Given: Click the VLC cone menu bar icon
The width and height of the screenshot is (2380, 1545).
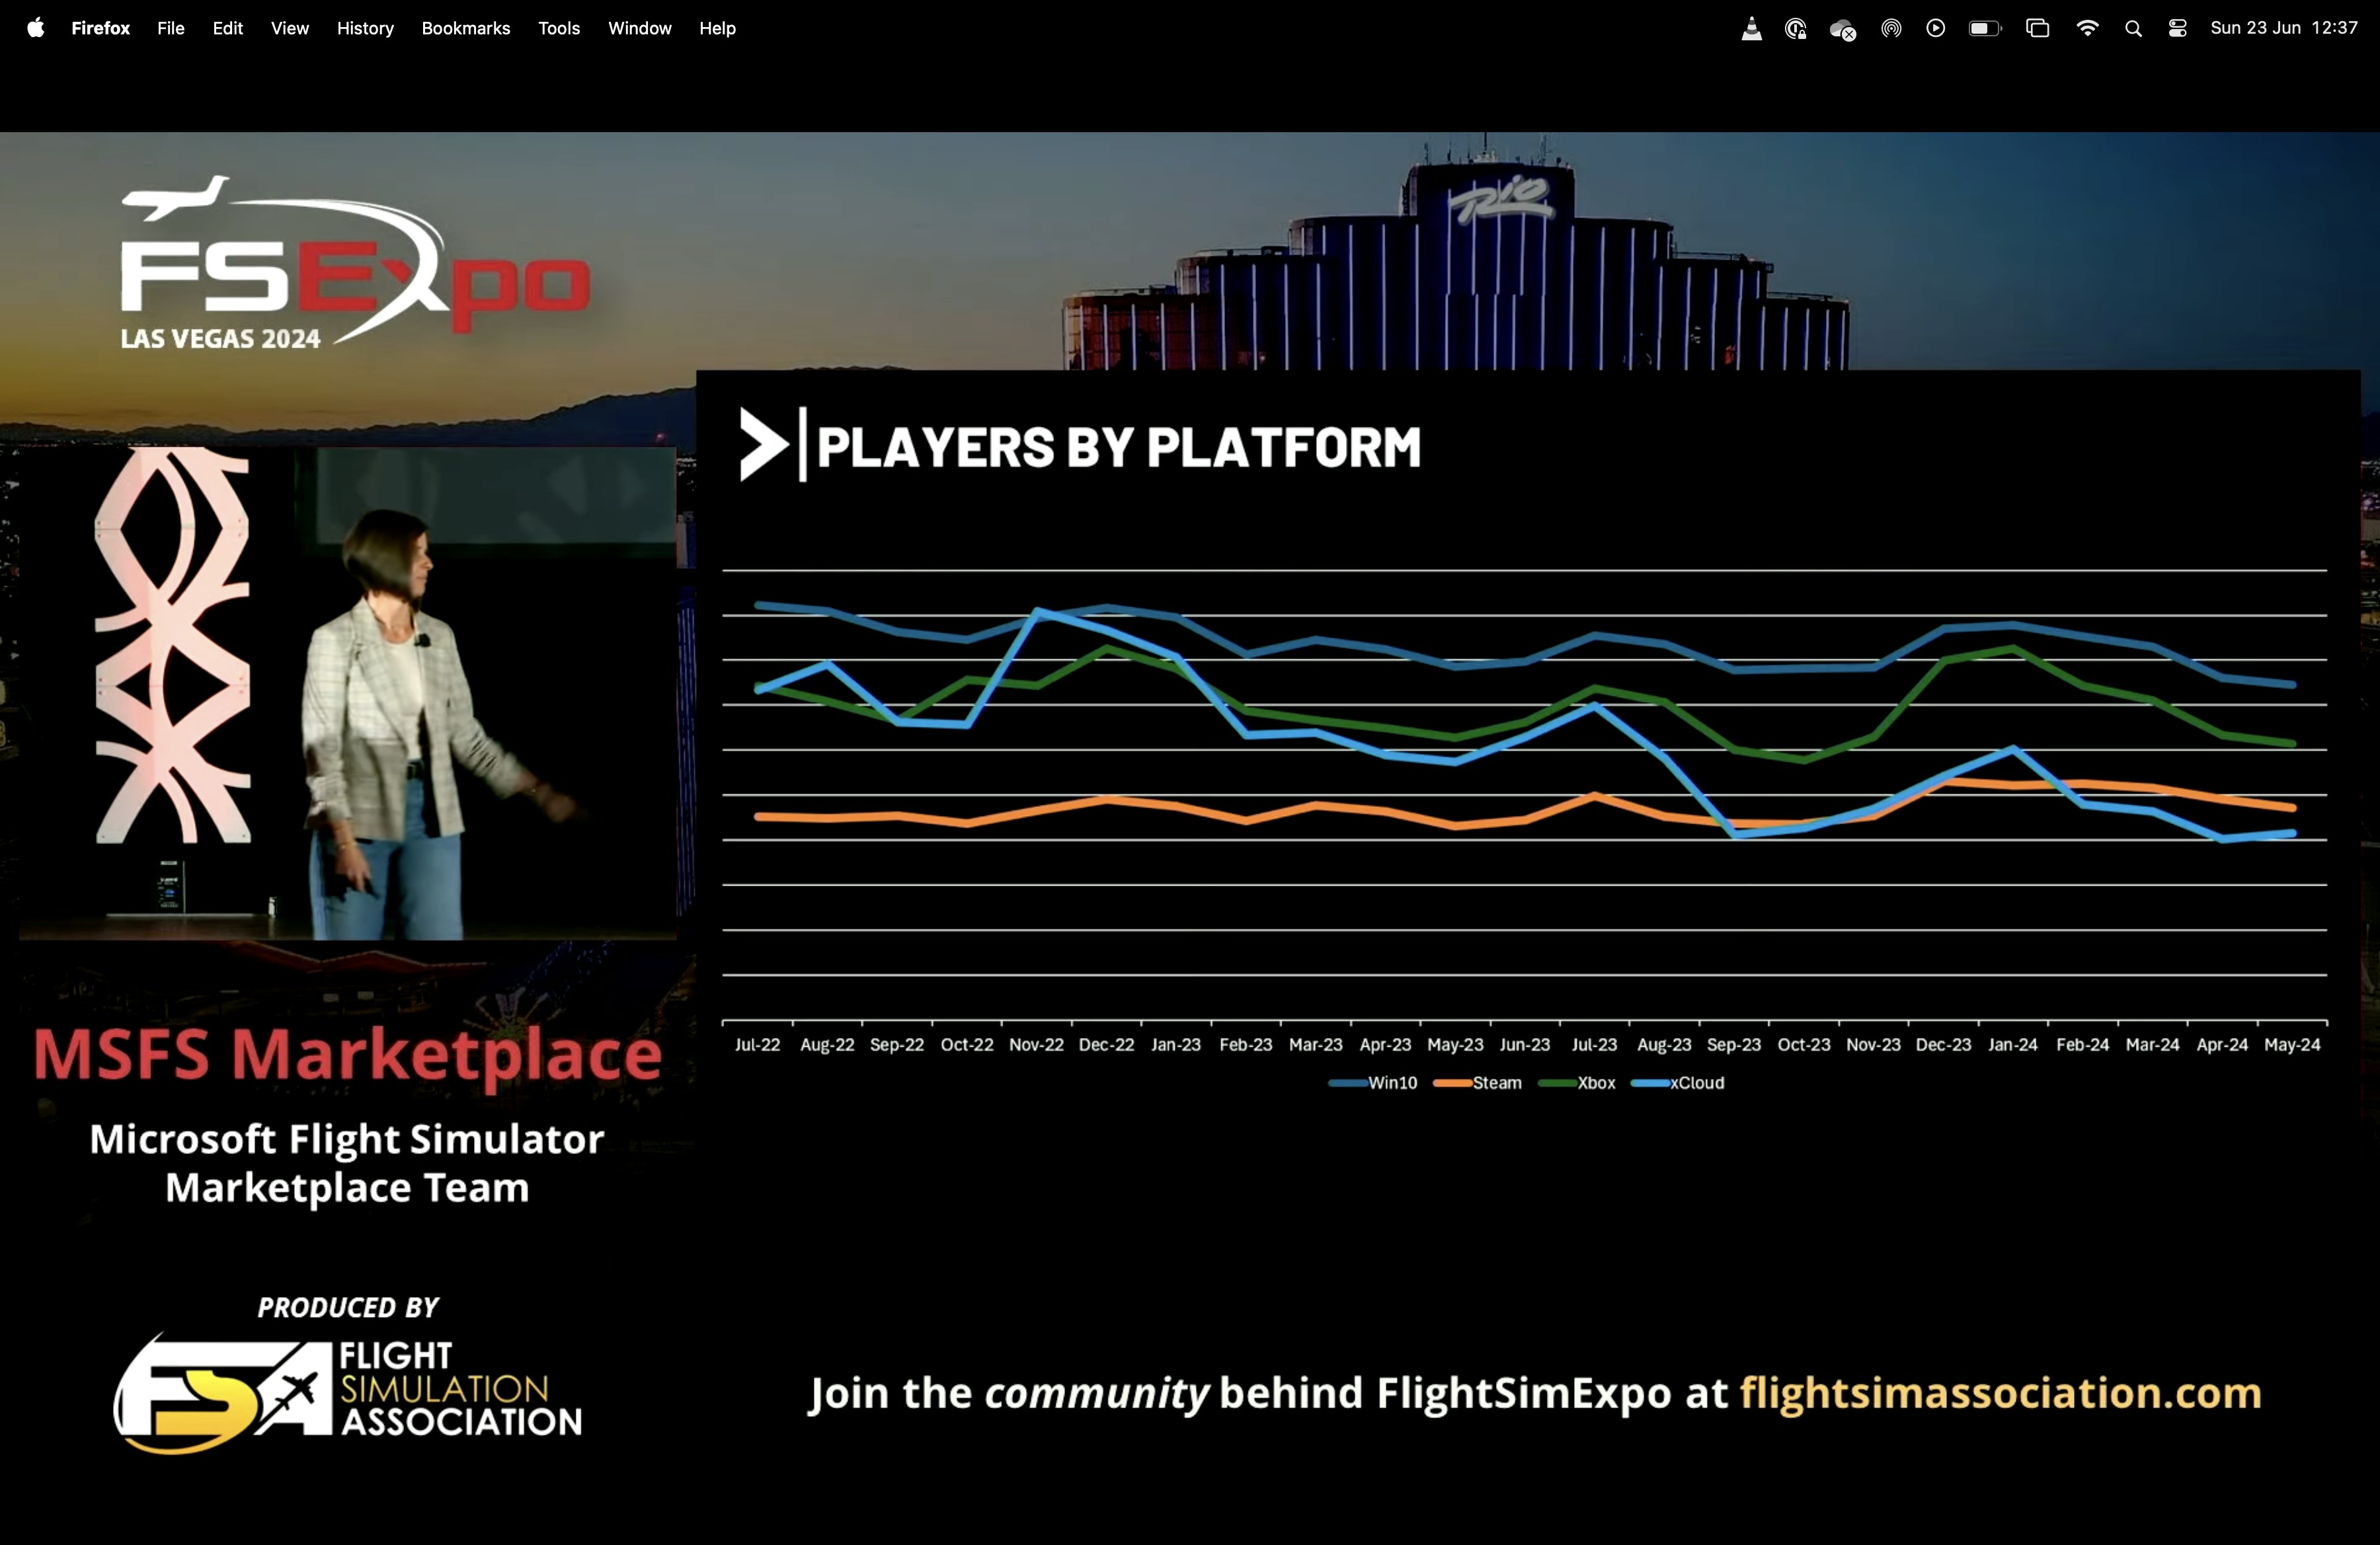Looking at the screenshot, I should tap(1751, 28).
